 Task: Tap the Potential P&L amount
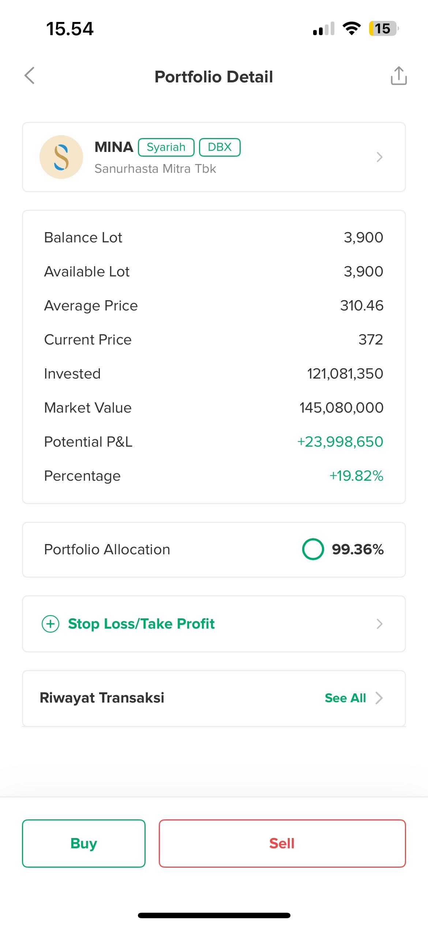(x=340, y=442)
